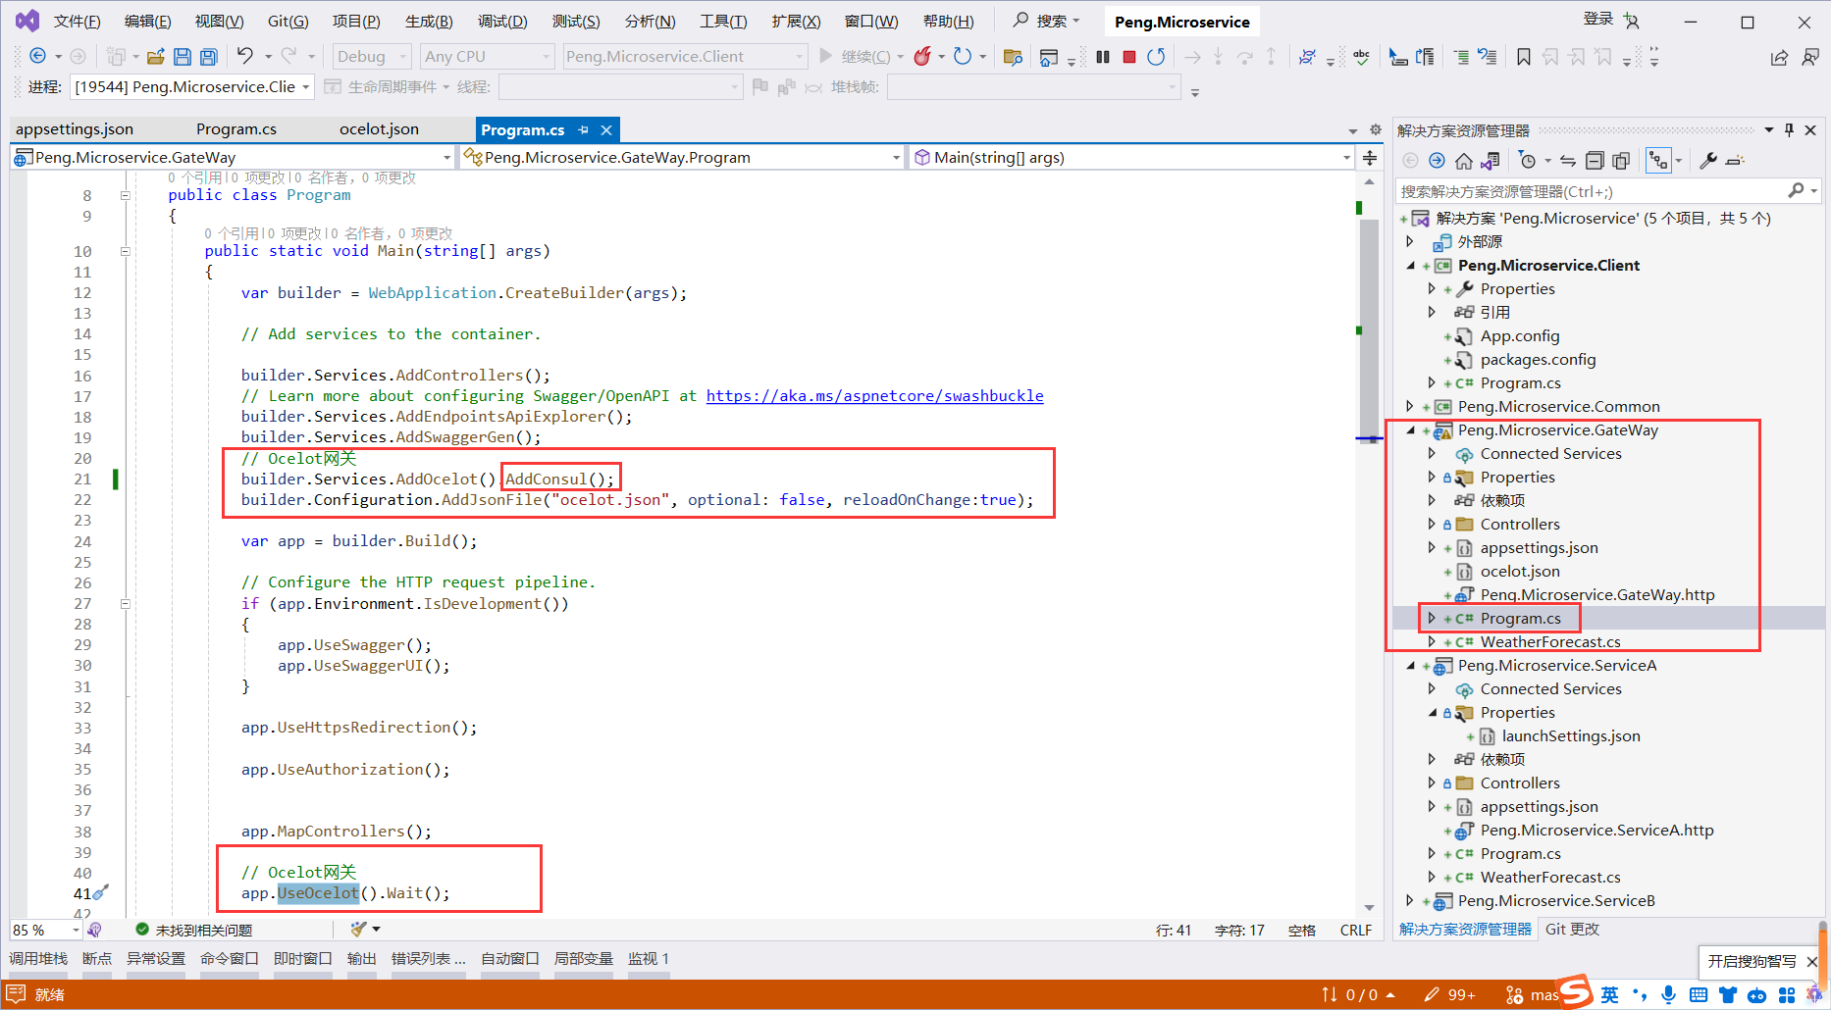Restart the debugging session
Image resolution: width=1831 pixels, height=1010 pixels.
click(x=1156, y=57)
